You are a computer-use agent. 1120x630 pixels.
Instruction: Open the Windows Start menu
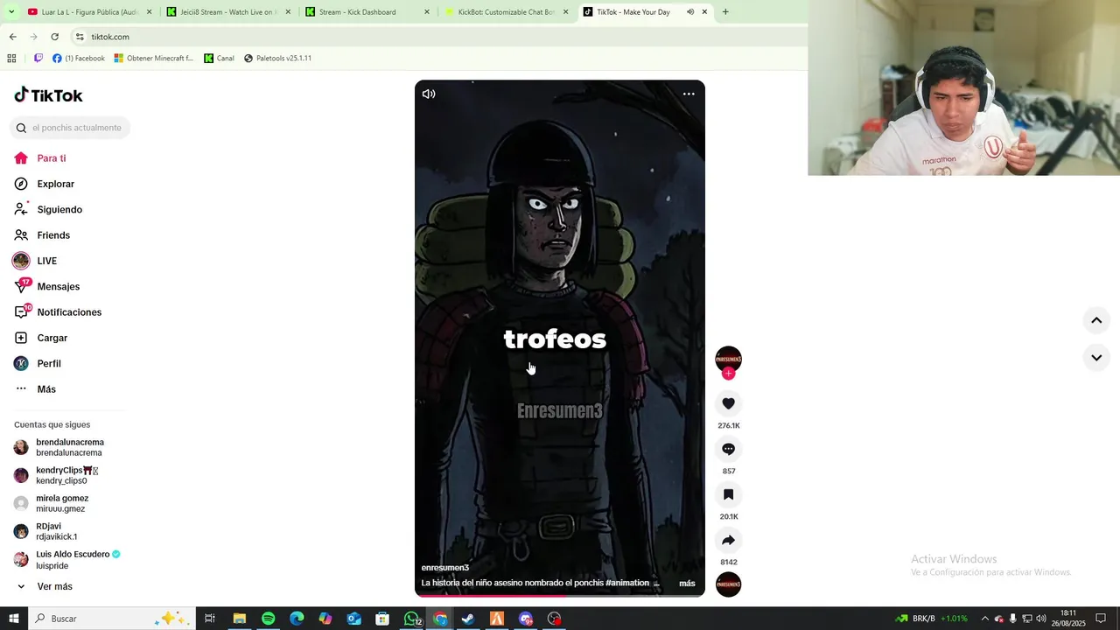(13, 619)
